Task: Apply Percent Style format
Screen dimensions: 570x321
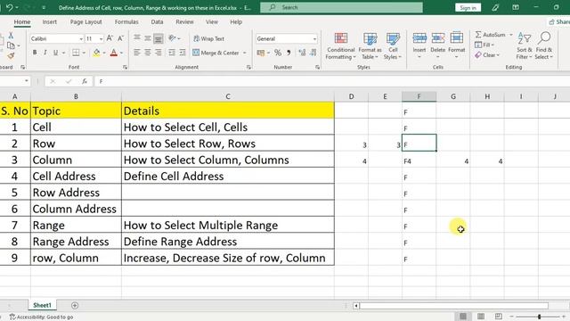Action: point(278,53)
